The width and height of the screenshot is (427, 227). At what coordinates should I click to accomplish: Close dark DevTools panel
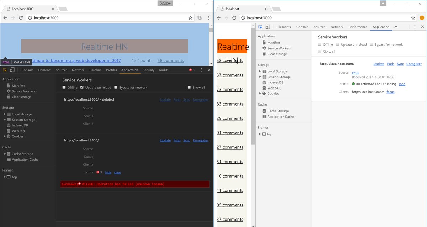[x=209, y=70]
